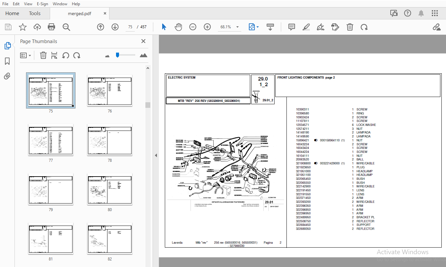Zoom in with the plus button
This screenshot has width=446, height=267.
click(x=207, y=27)
